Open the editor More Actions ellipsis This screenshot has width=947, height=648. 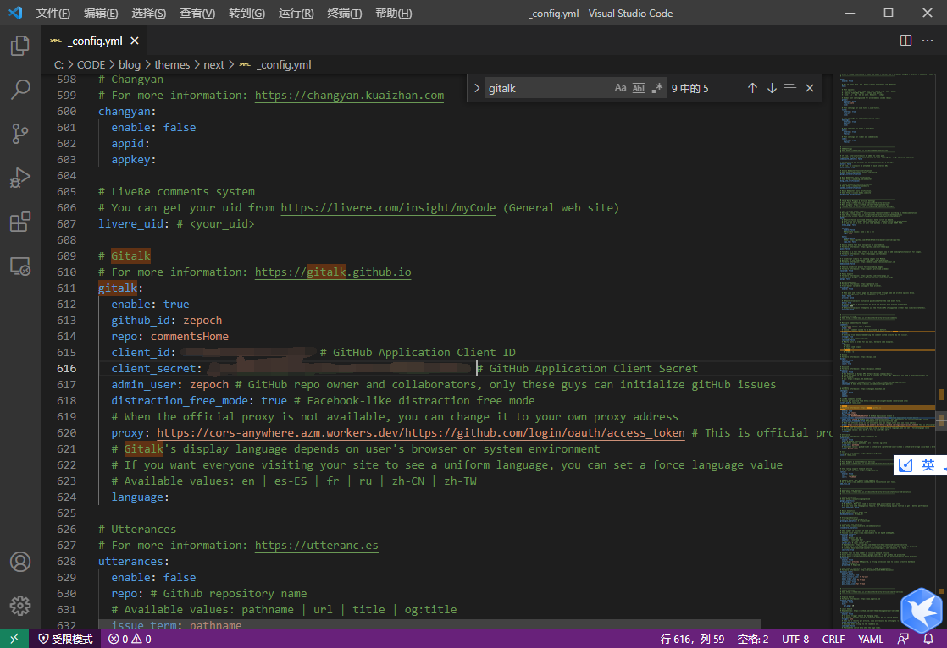[928, 41]
